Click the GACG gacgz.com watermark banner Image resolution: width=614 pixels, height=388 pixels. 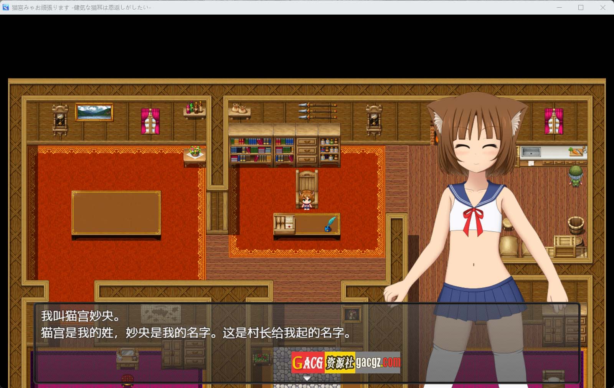coord(345,362)
